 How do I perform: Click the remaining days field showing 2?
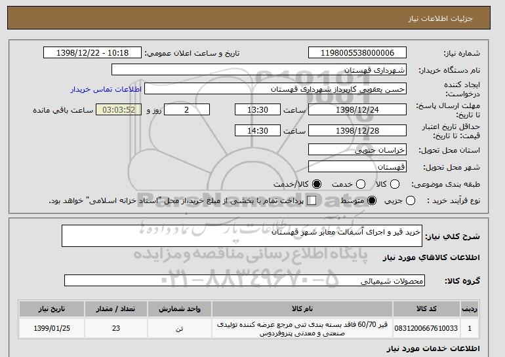[187, 109]
